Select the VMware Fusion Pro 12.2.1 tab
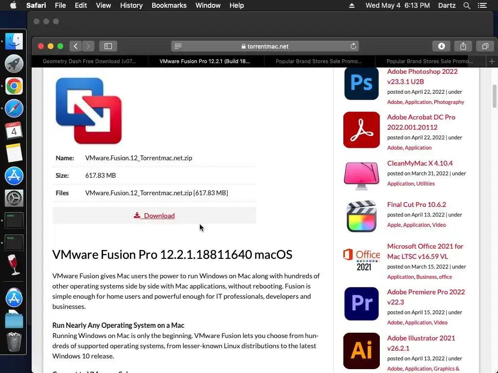The image size is (498, 373). pos(205,62)
